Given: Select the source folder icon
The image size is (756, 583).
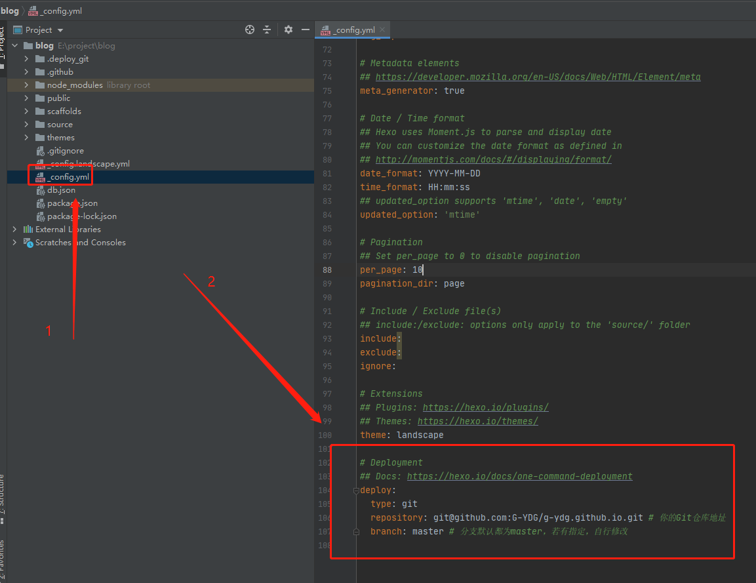Looking at the screenshot, I should coord(40,125).
